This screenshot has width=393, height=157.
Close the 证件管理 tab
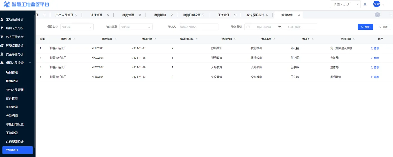[108, 15]
